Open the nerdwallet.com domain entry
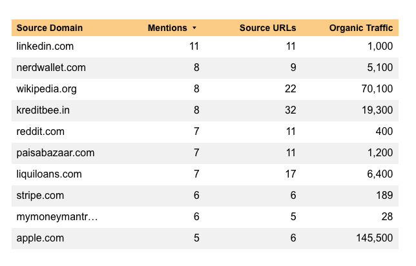Viewport: 416px width, 266px height. pos(51,67)
